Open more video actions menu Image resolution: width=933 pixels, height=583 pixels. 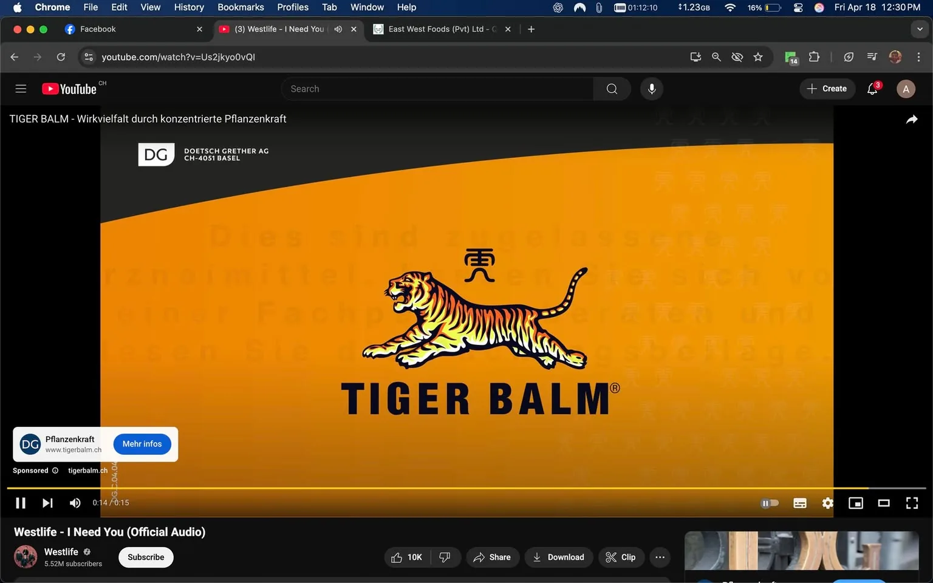pos(660,557)
